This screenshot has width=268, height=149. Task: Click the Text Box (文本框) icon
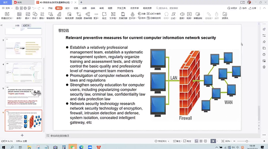[113, 16]
